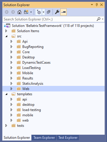107x142 pixels.
Task: Select load-testing folder label
Action: tap(32, 110)
